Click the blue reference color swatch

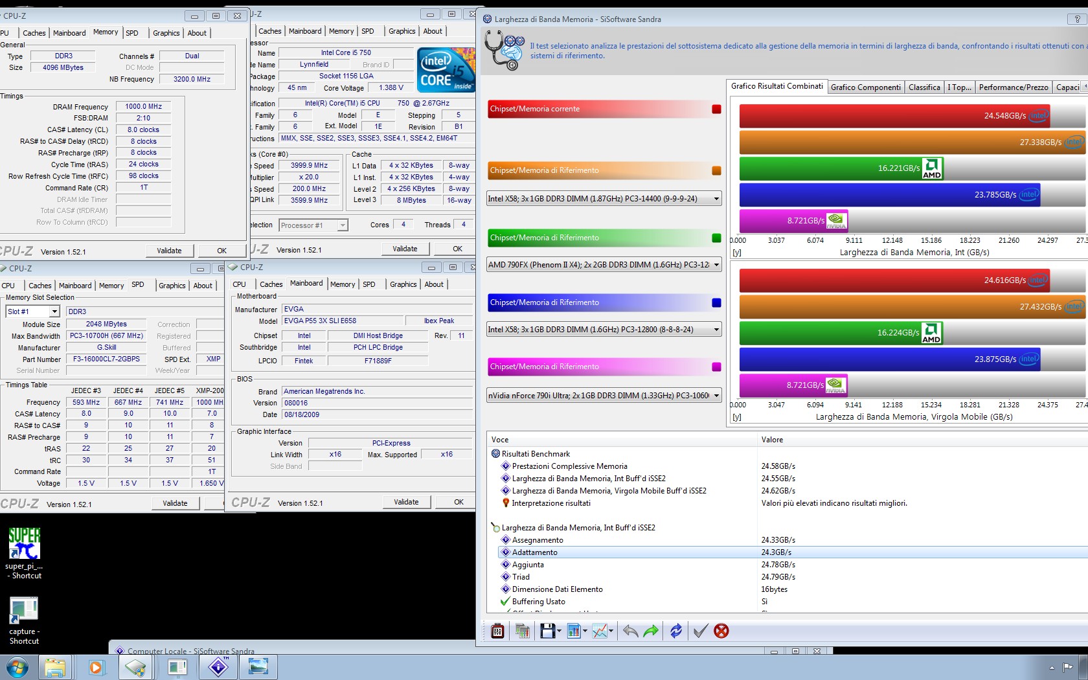click(x=716, y=302)
